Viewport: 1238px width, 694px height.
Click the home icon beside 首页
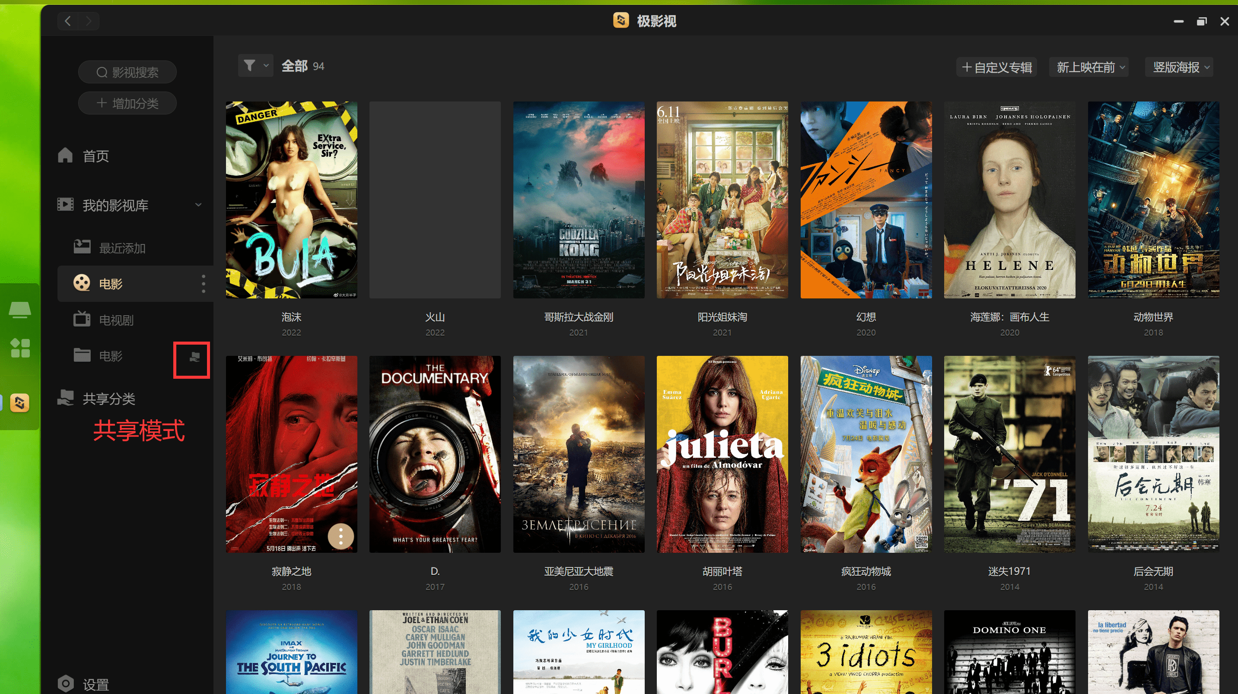point(65,155)
